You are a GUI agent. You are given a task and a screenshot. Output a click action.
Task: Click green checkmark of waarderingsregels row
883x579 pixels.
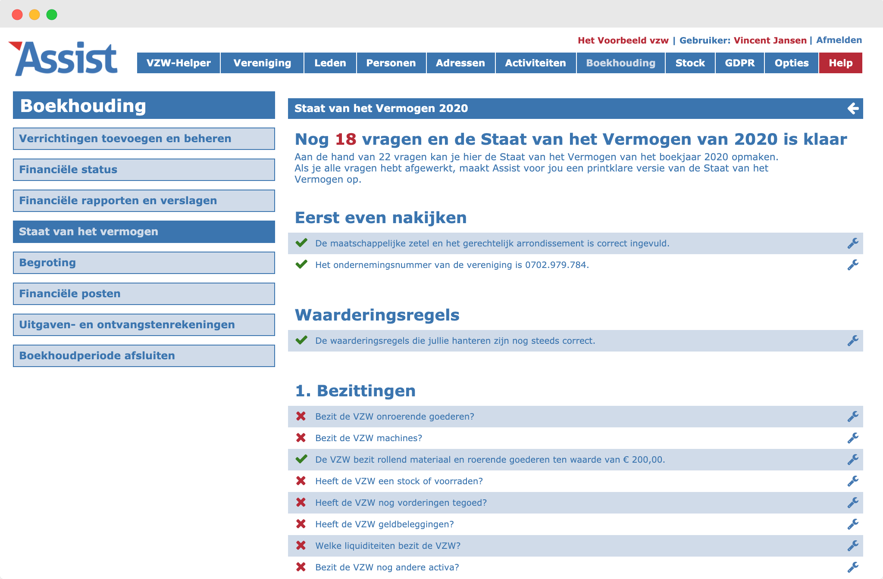click(301, 340)
